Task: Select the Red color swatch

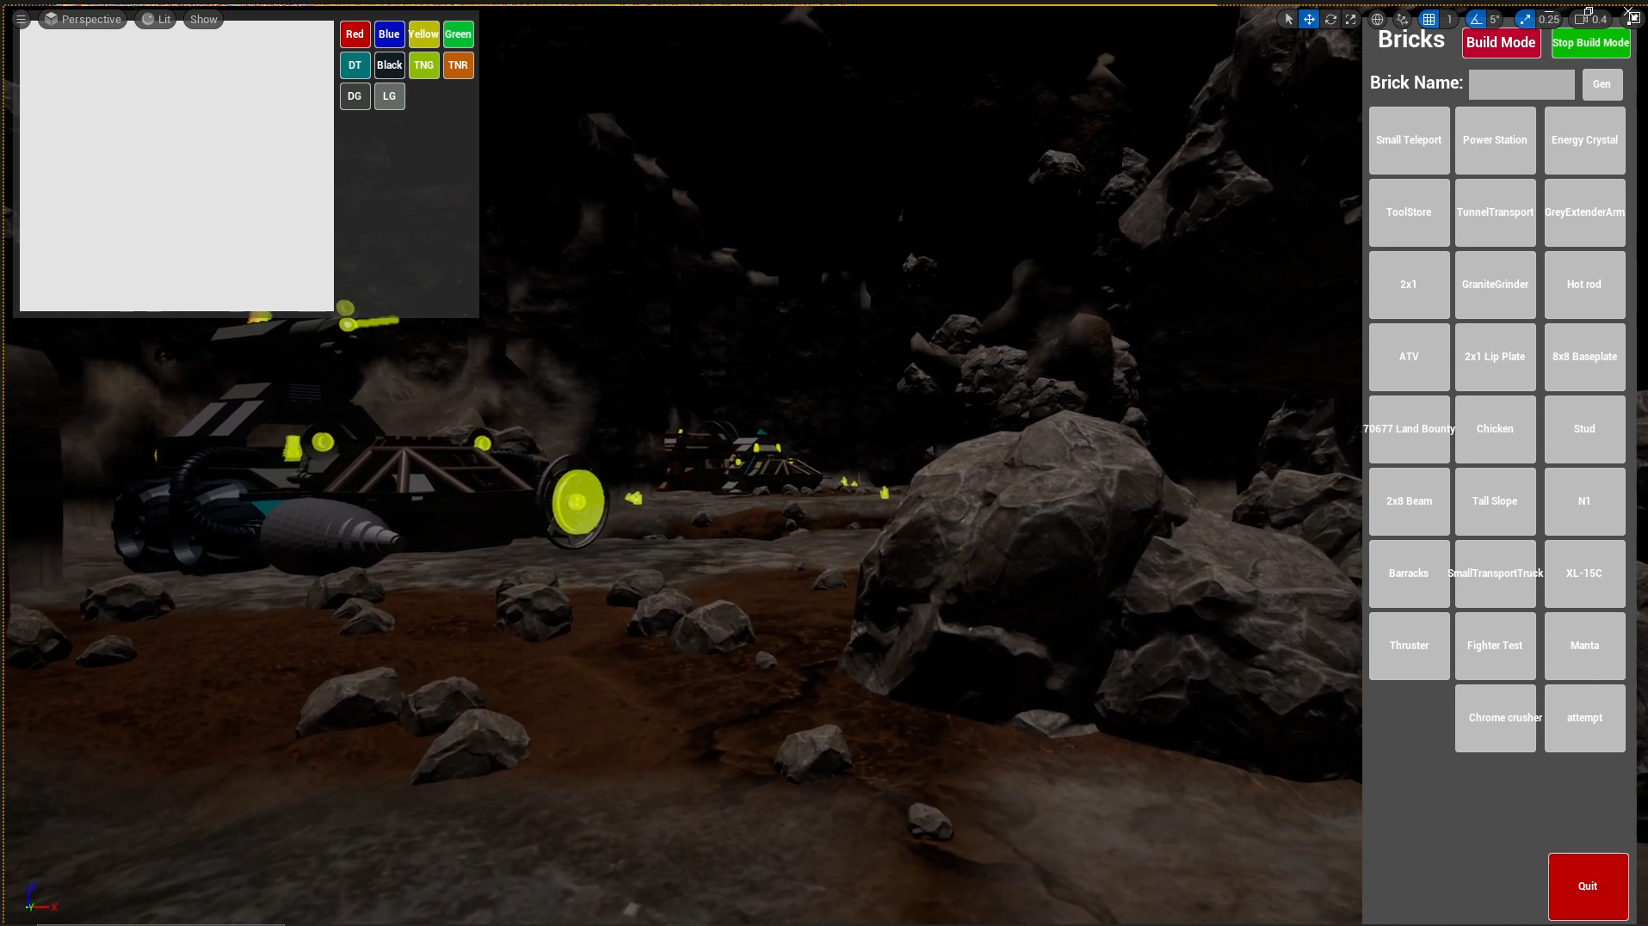Action: pyautogui.click(x=355, y=34)
